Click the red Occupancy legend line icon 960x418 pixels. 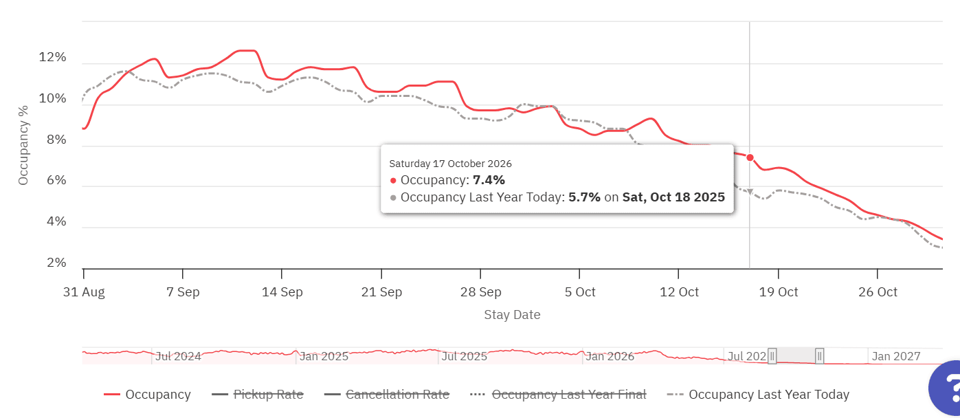[x=112, y=395]
